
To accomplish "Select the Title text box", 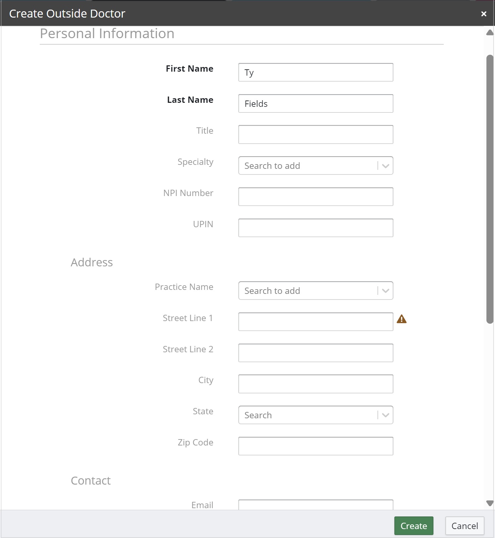I will pyautogui.click(x=316, y=135).
